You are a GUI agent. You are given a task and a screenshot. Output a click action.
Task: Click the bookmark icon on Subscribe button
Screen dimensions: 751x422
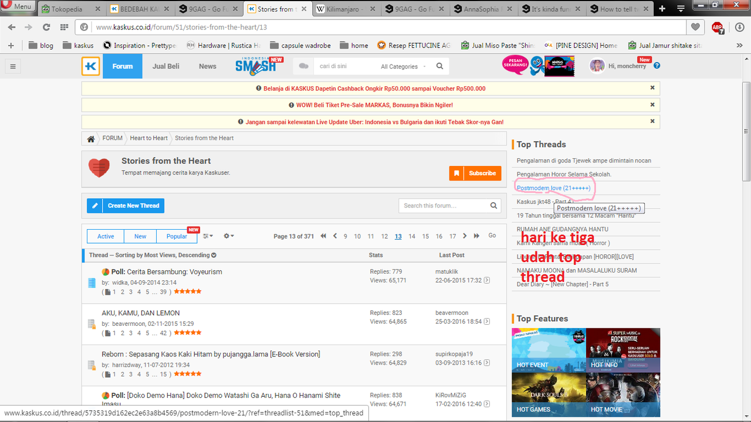456,173
